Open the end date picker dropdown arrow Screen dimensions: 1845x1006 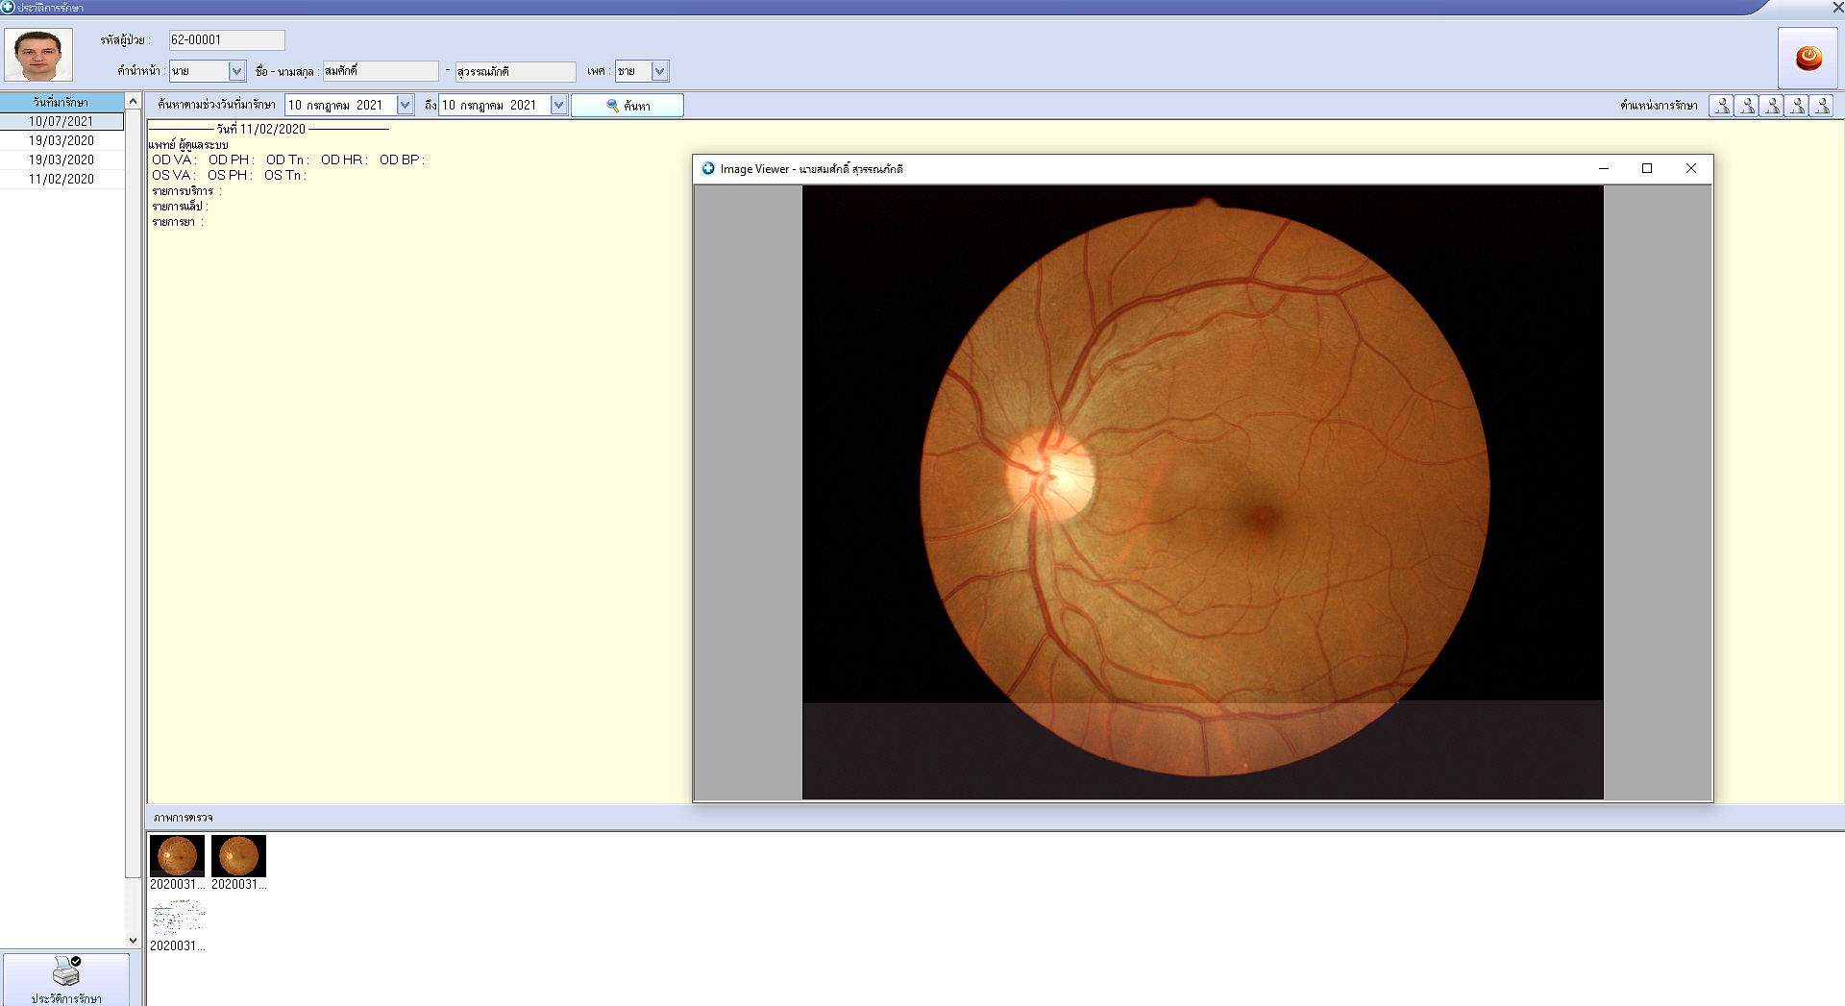558,105
